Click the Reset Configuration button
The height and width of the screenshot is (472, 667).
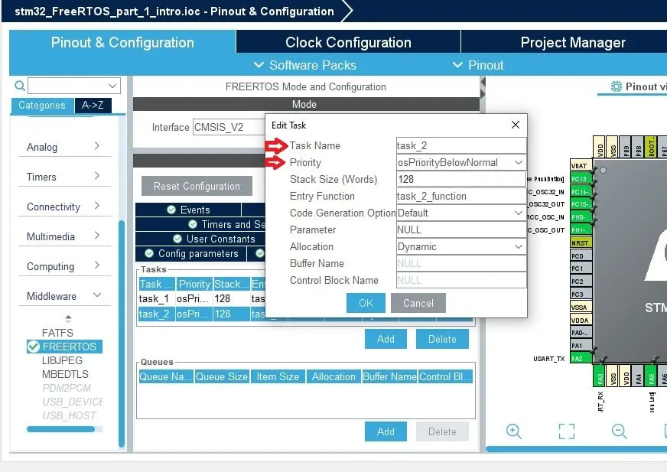tap(197, 186)
